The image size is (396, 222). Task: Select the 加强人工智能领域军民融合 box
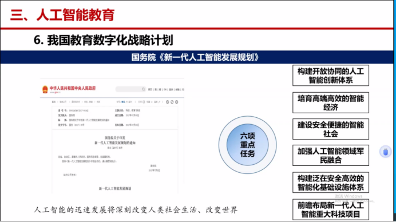[331, 155]
